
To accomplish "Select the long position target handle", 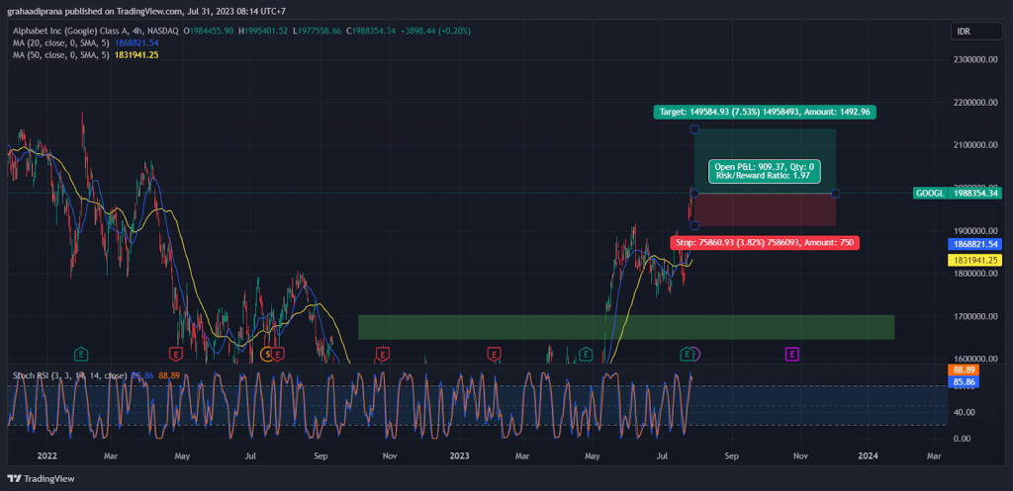I will [x=694, y=129].
